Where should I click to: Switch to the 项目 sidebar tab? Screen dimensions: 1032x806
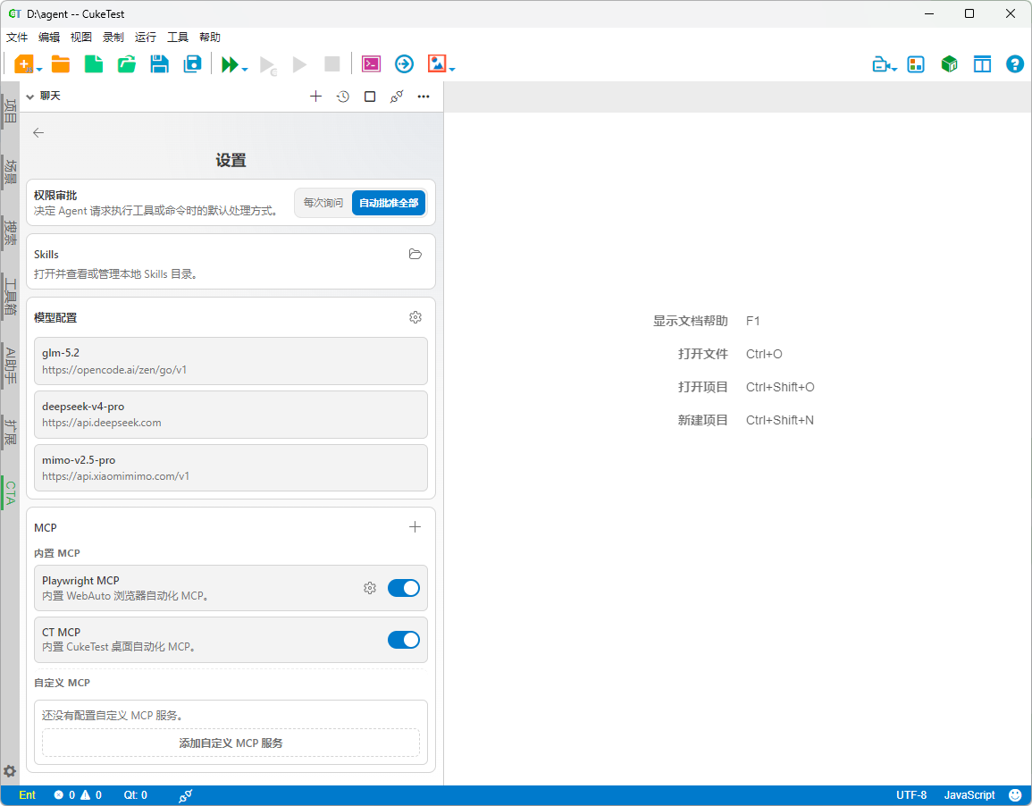tap(10, 111)
